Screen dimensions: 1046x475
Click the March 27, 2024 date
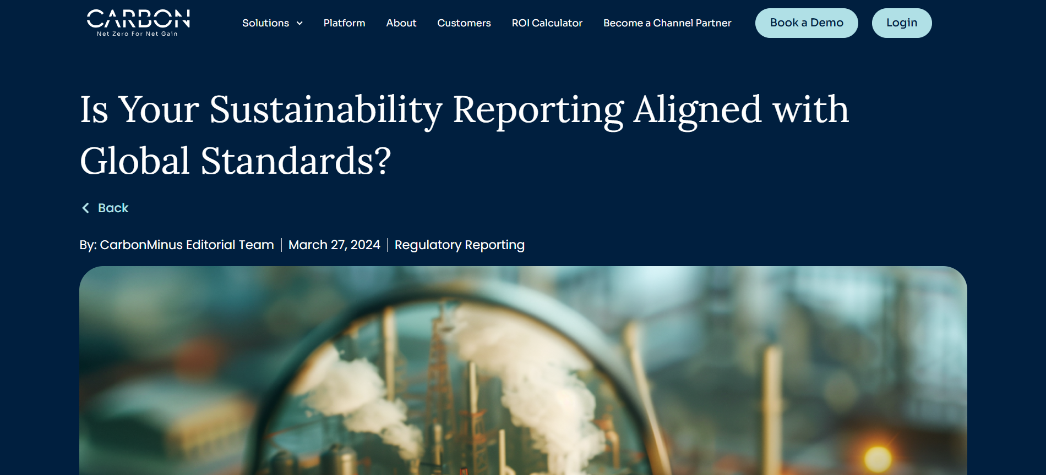click(334, 245)
